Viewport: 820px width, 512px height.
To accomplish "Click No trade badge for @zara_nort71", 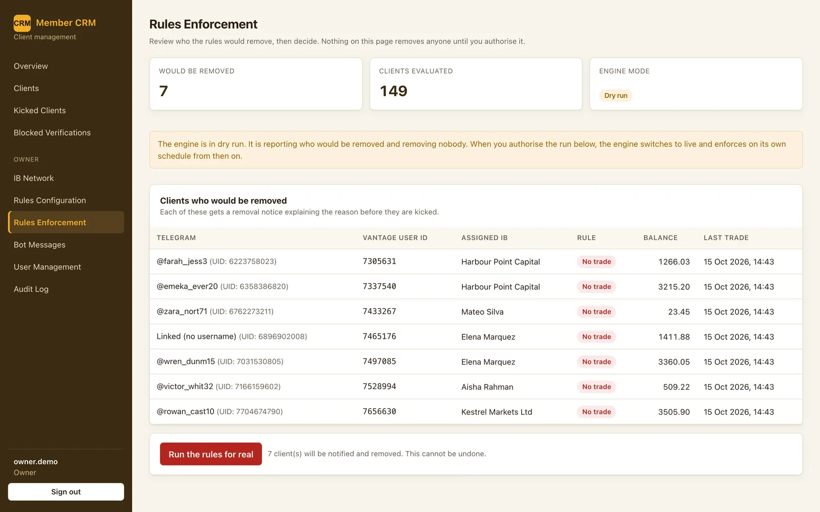I will tap(597, 312).
